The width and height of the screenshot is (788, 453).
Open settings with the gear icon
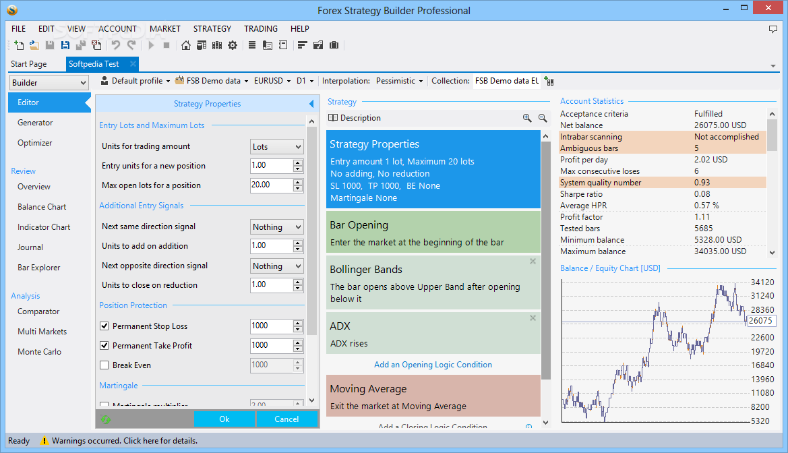(x=233, y=45)
